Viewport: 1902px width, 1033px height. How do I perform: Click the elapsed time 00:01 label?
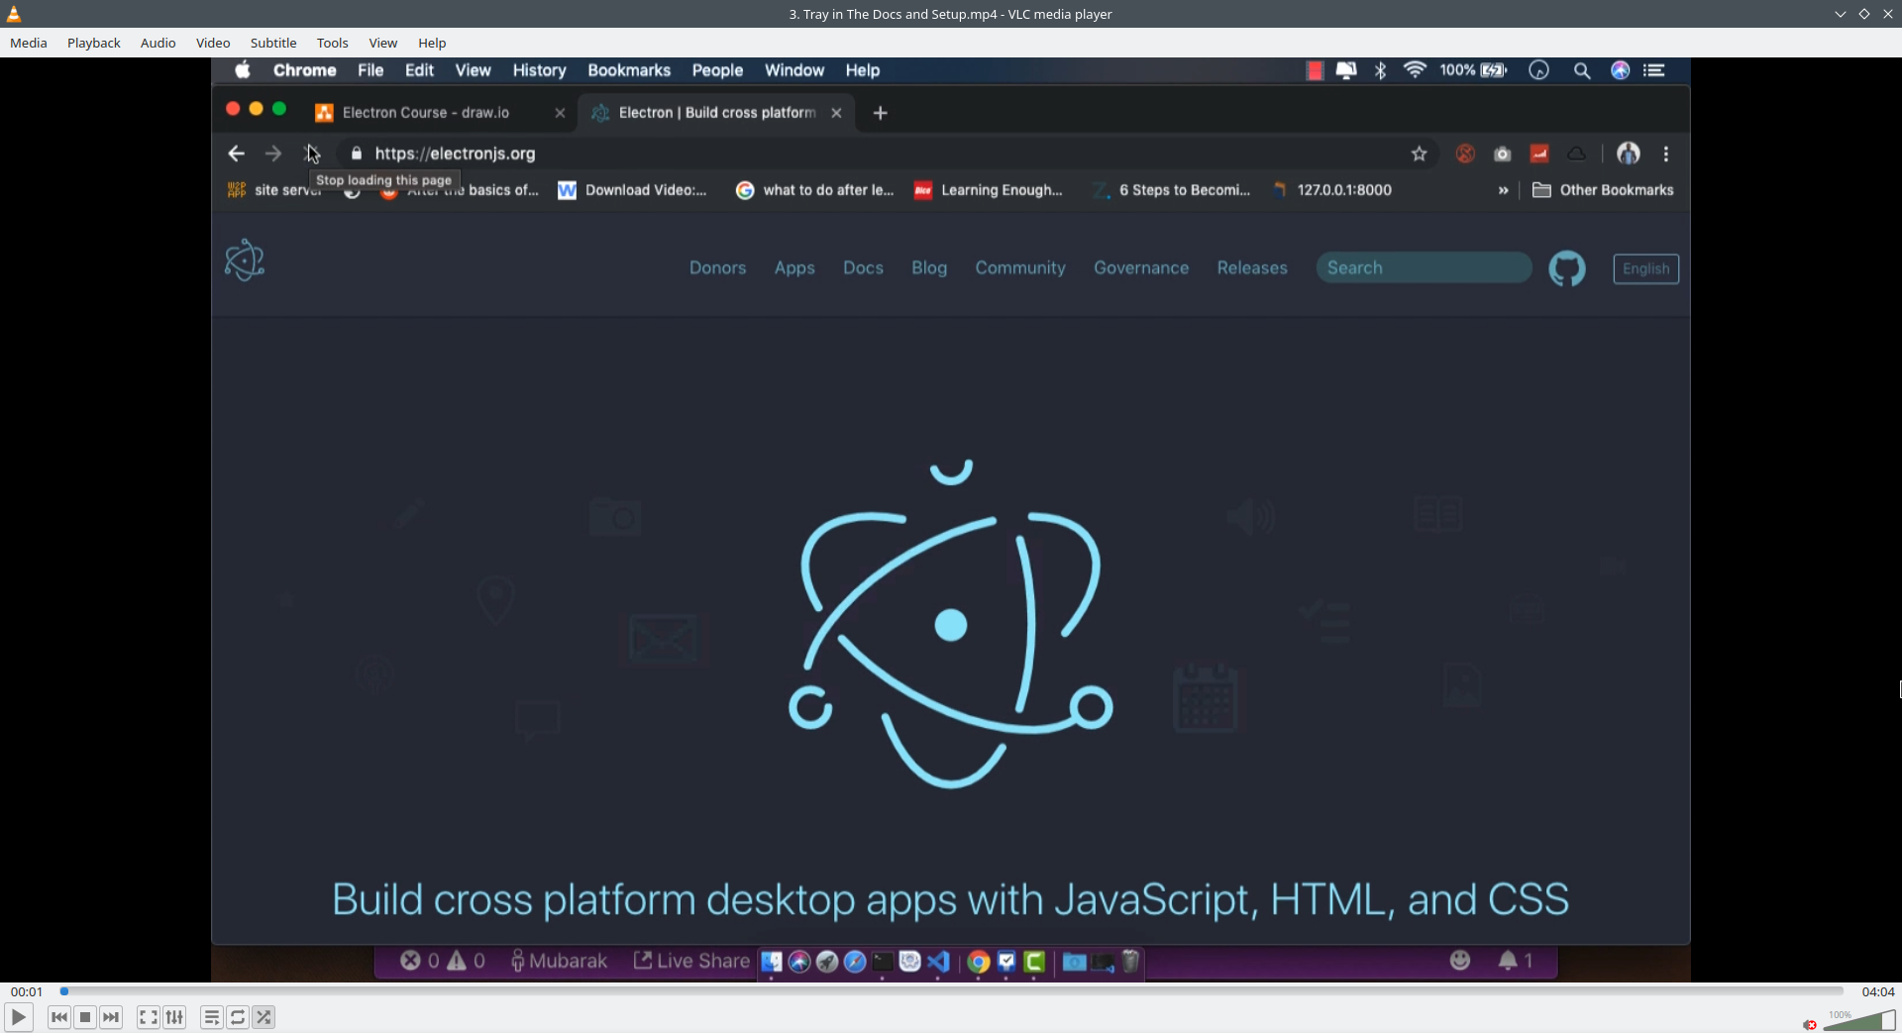coord(27,991)
